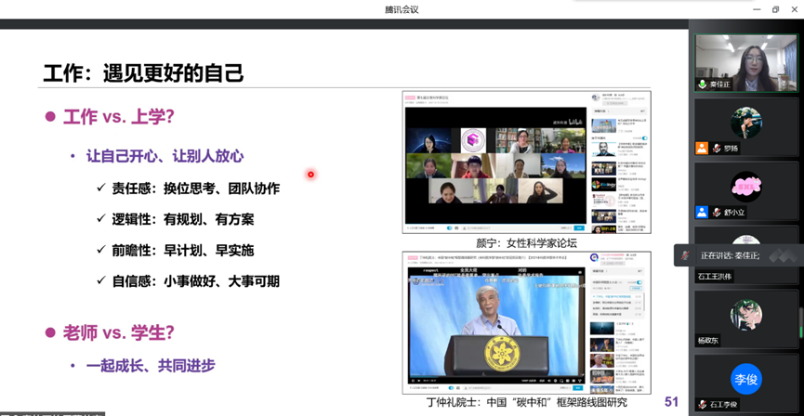Screen dimensions: 804x416
Task: Click the slide page number 51
Action: 671,401
